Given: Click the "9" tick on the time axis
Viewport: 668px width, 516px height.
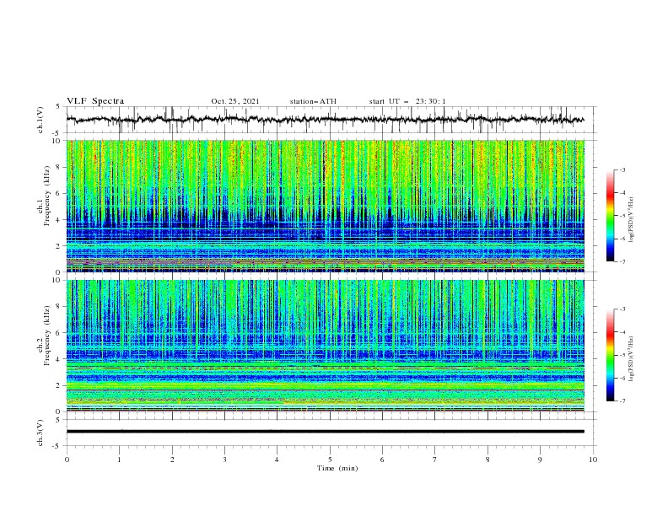Looking at the screenshot, I should pyautogui.click(x=540, y=460).
